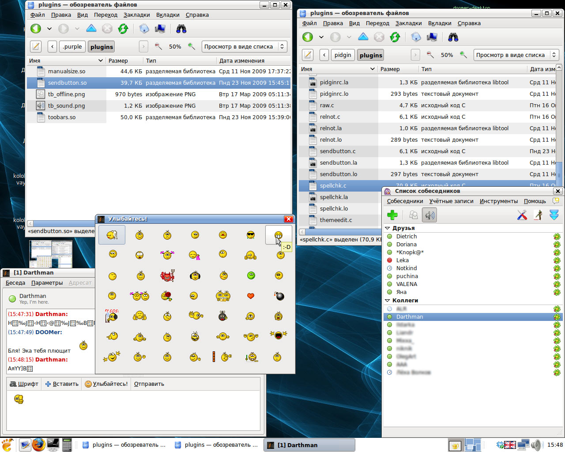
Task: Open Home folder in right file browser
Action: click(416, 37)
